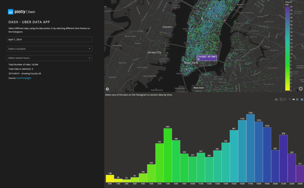304x188 pixels.
Task: Select the 6:00 bar labeled 722
Action: click(x=159, y=163)
